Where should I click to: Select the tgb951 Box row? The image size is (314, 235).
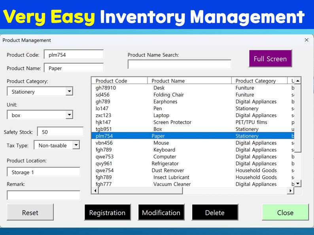click(193, 129)
